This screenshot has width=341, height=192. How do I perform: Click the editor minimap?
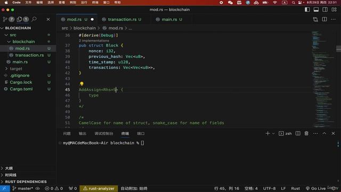click(323, 79)
